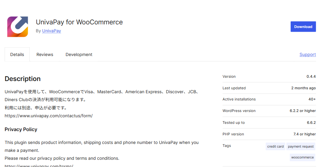Open the 'woocommerce' tag
This screenshot has height=167, width=321.
click(x=303, y=157)
